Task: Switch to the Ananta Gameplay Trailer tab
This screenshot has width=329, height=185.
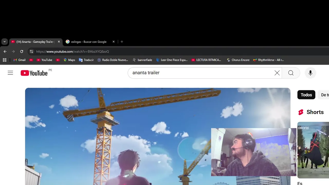Action: [36, 42]
